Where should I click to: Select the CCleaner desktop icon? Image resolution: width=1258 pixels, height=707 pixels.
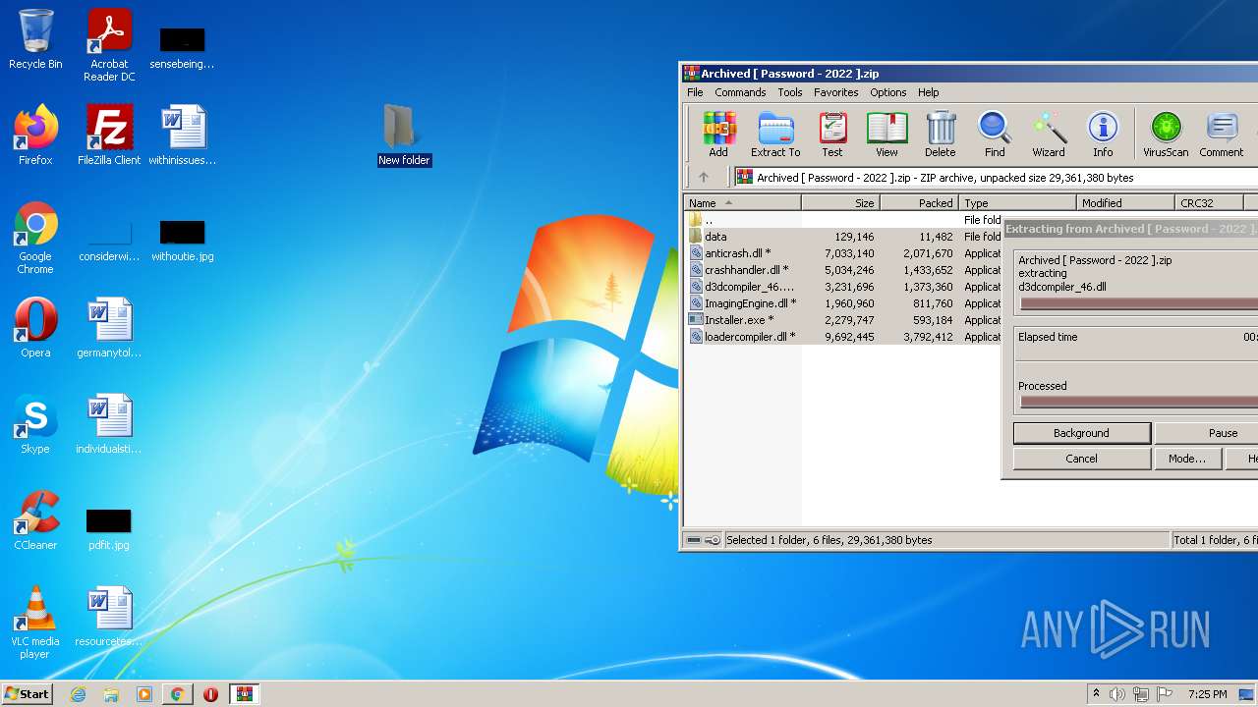pyautogui.click(x=35, y=520)
